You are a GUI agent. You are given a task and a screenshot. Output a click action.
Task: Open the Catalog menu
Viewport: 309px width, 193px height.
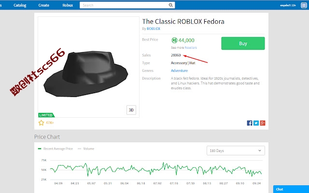(x=20, y=5)
